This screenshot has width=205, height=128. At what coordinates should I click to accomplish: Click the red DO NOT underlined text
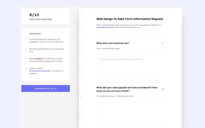[x=38, y=59]
